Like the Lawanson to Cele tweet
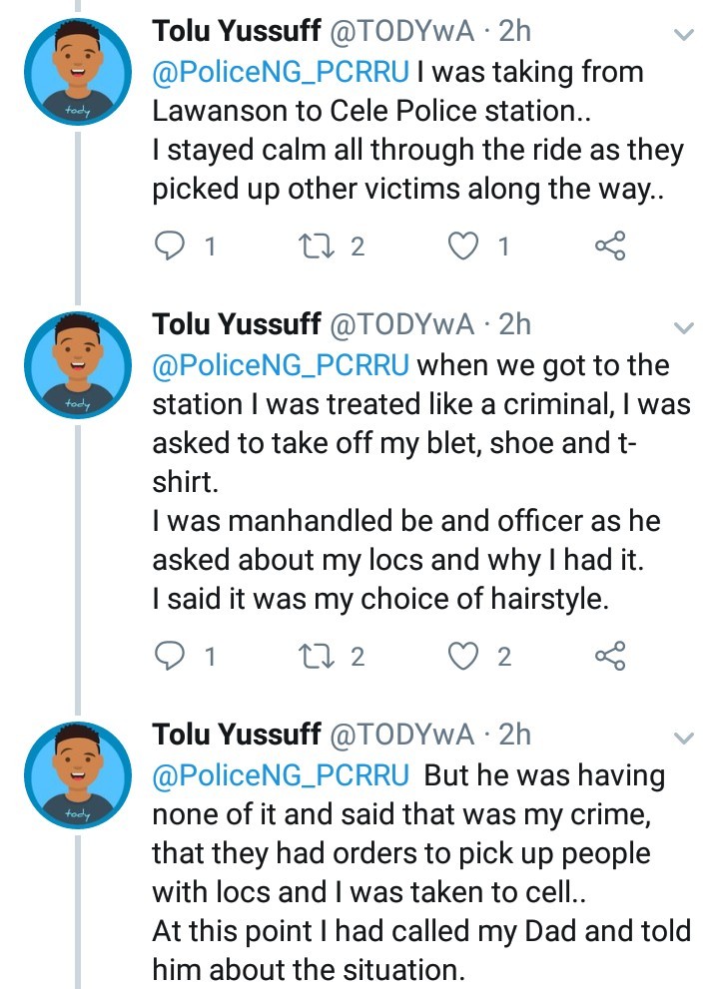The image size is (719, 989). point(462,246)
